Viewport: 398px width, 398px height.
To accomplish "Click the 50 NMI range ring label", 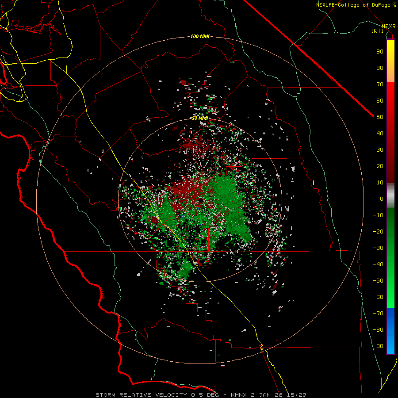I will pyautogui.click(x=200, y=118).
